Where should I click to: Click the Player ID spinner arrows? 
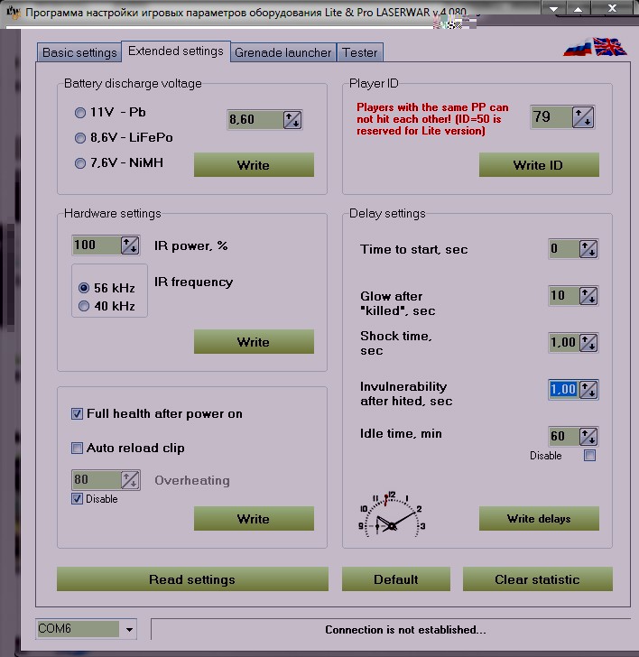(x=584, y=117)
